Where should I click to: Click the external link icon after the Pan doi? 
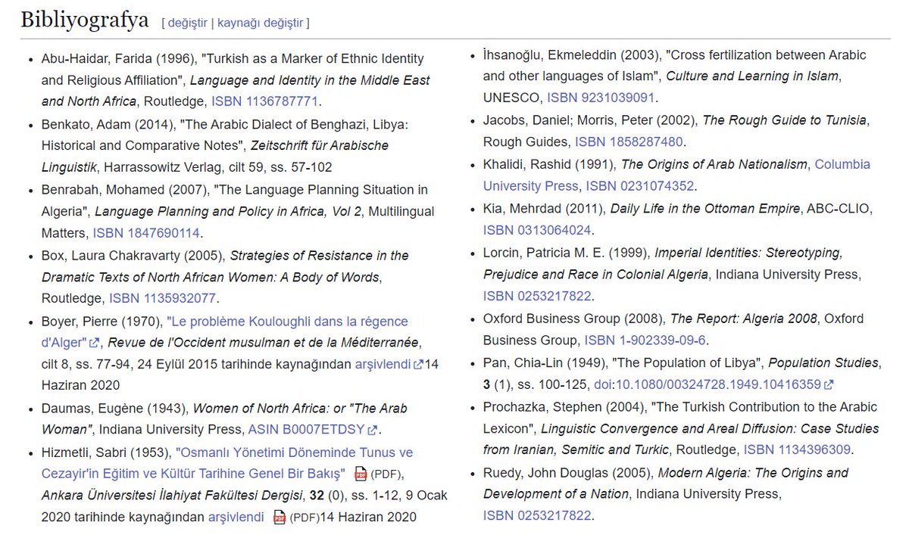(x=829, y=384)
